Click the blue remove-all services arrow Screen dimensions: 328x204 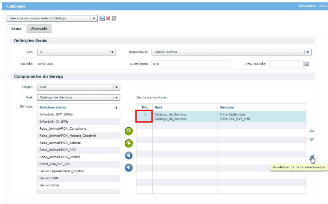[129, 168]
